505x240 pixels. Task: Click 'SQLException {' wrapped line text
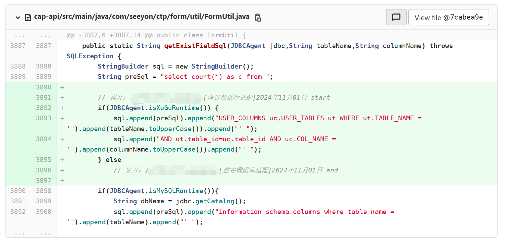[94, 56]
